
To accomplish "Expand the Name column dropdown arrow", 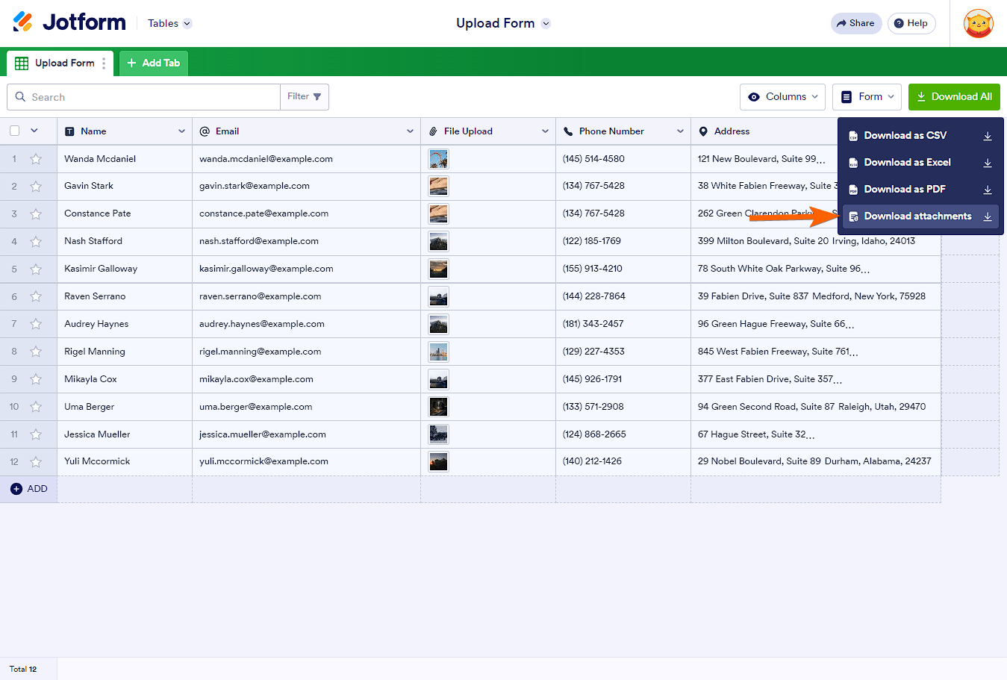I will click(181, 131).
